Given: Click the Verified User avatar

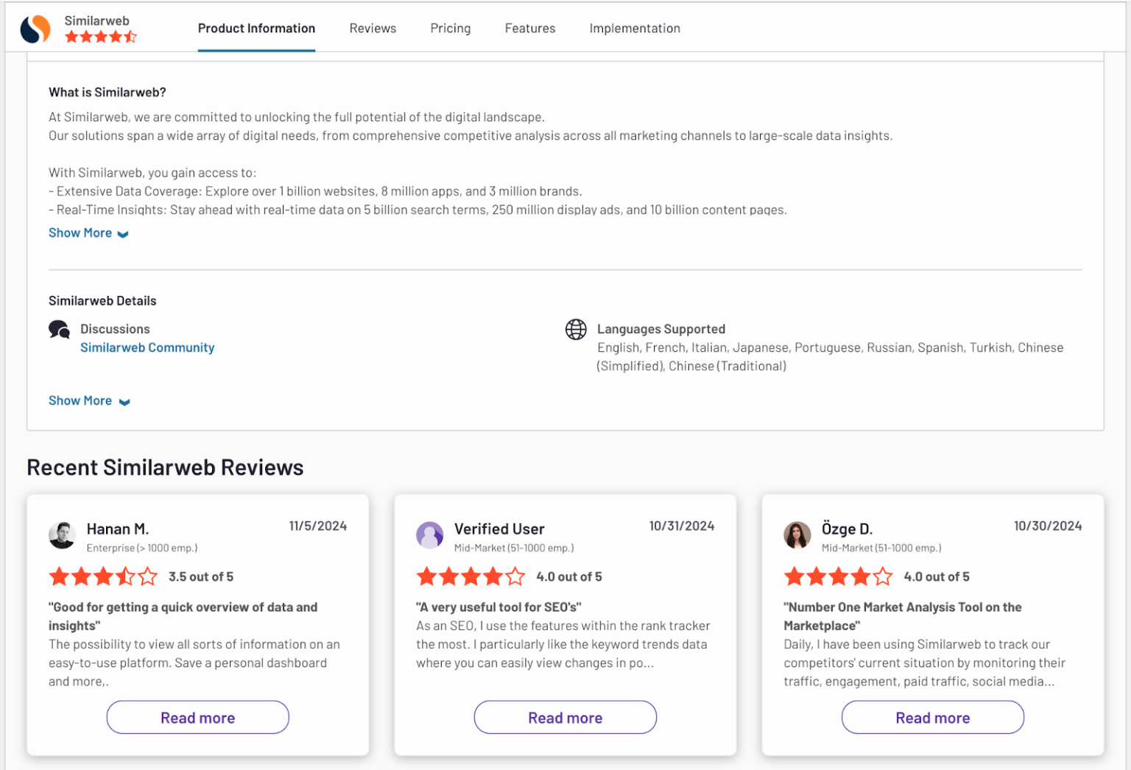Looking at the screenshot, I should point(430,536).
